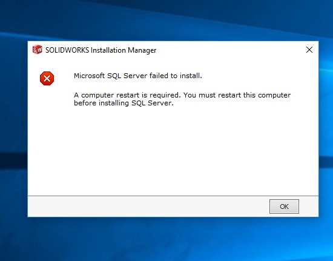Click desktop wallpaper above the dialog

(x=166, y=20)
